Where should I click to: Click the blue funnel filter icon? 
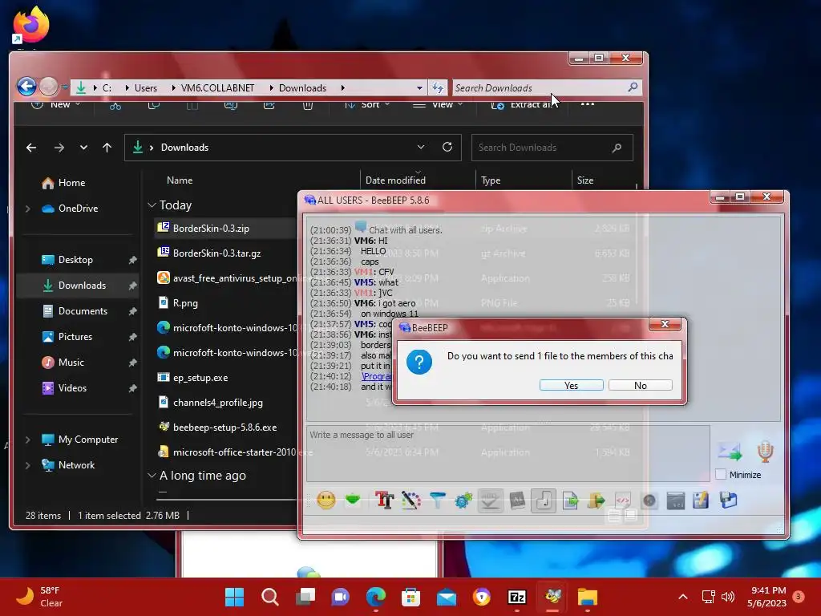pyautogui.click(x=437, y=500)
